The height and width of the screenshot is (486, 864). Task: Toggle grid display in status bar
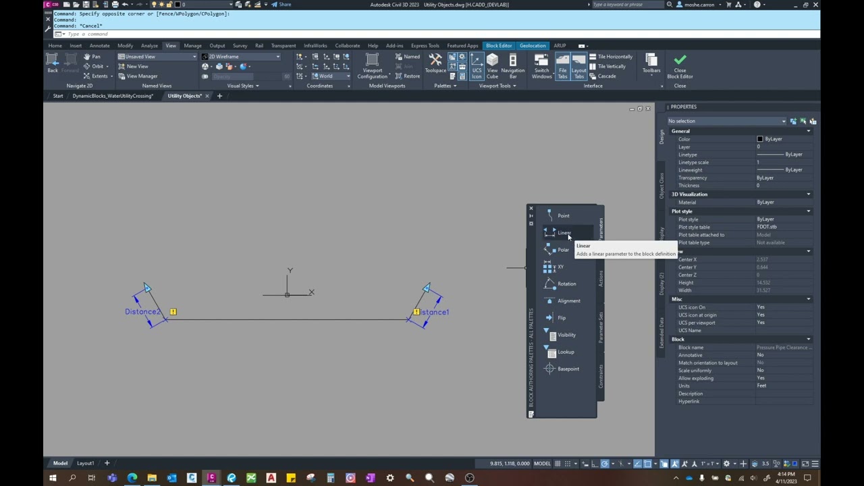[559, 464]
